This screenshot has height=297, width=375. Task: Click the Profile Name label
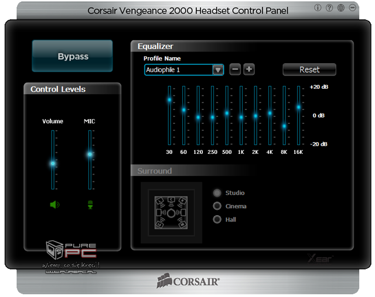click(x=162, y=58)
